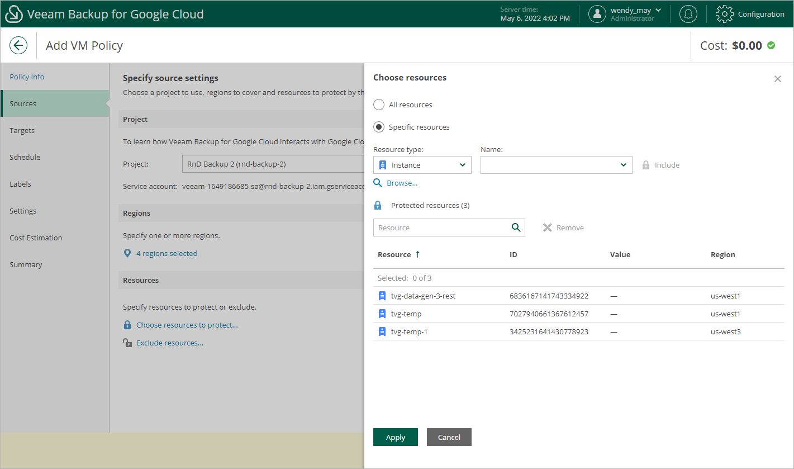794x469 pixels.
Task: Click the wendy_may user avatar icon
Action: click(x=597, y=14)
